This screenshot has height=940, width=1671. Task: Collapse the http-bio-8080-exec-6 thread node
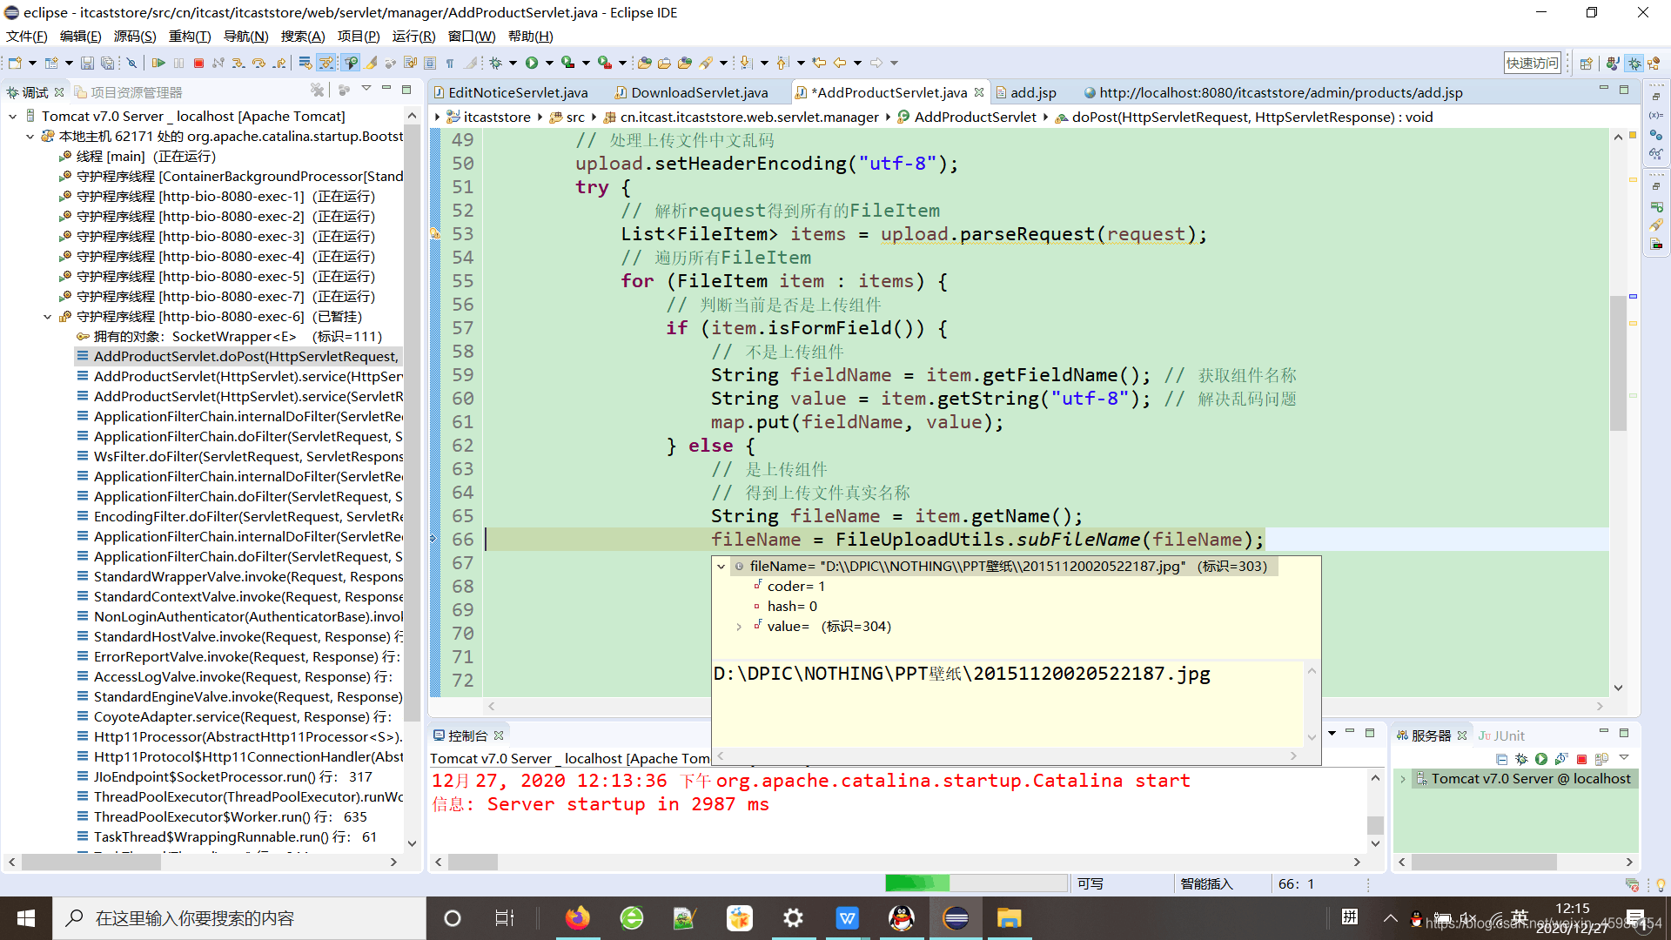47,316
